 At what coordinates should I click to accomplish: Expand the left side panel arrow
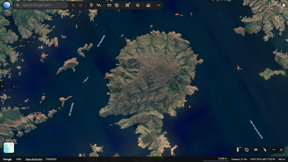pyautogui.click(x=1, y=86)
